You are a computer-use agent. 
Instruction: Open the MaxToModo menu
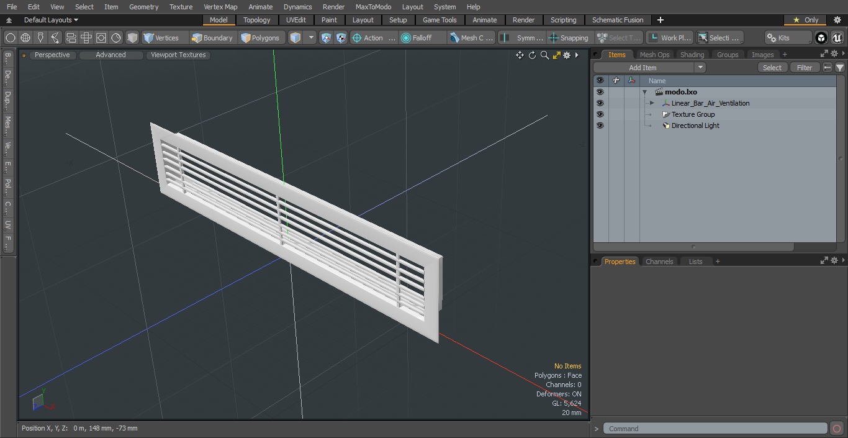click(x=373, y=7)
